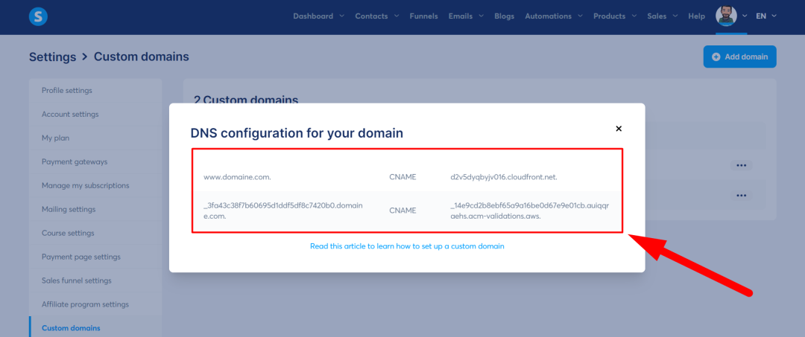
Task: Open the second domain's three-dot menu
Action: 741,195
